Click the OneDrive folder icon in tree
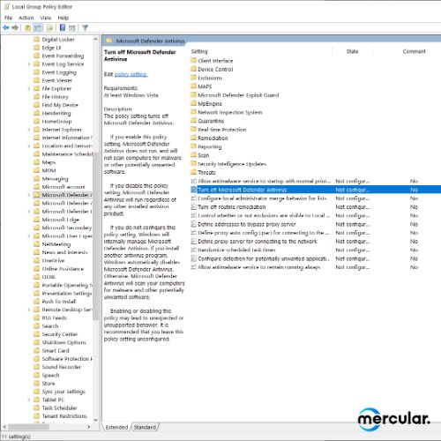441x441 pixels. click(36, 260)
